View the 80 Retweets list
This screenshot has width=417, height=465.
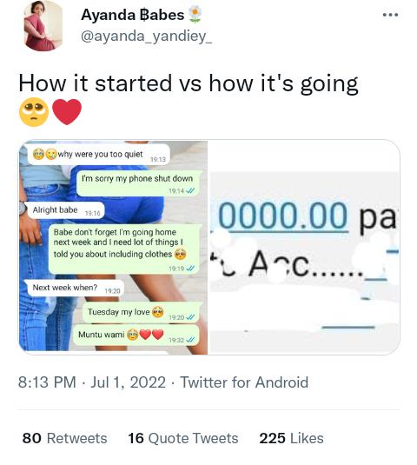(x=64, y=438)
